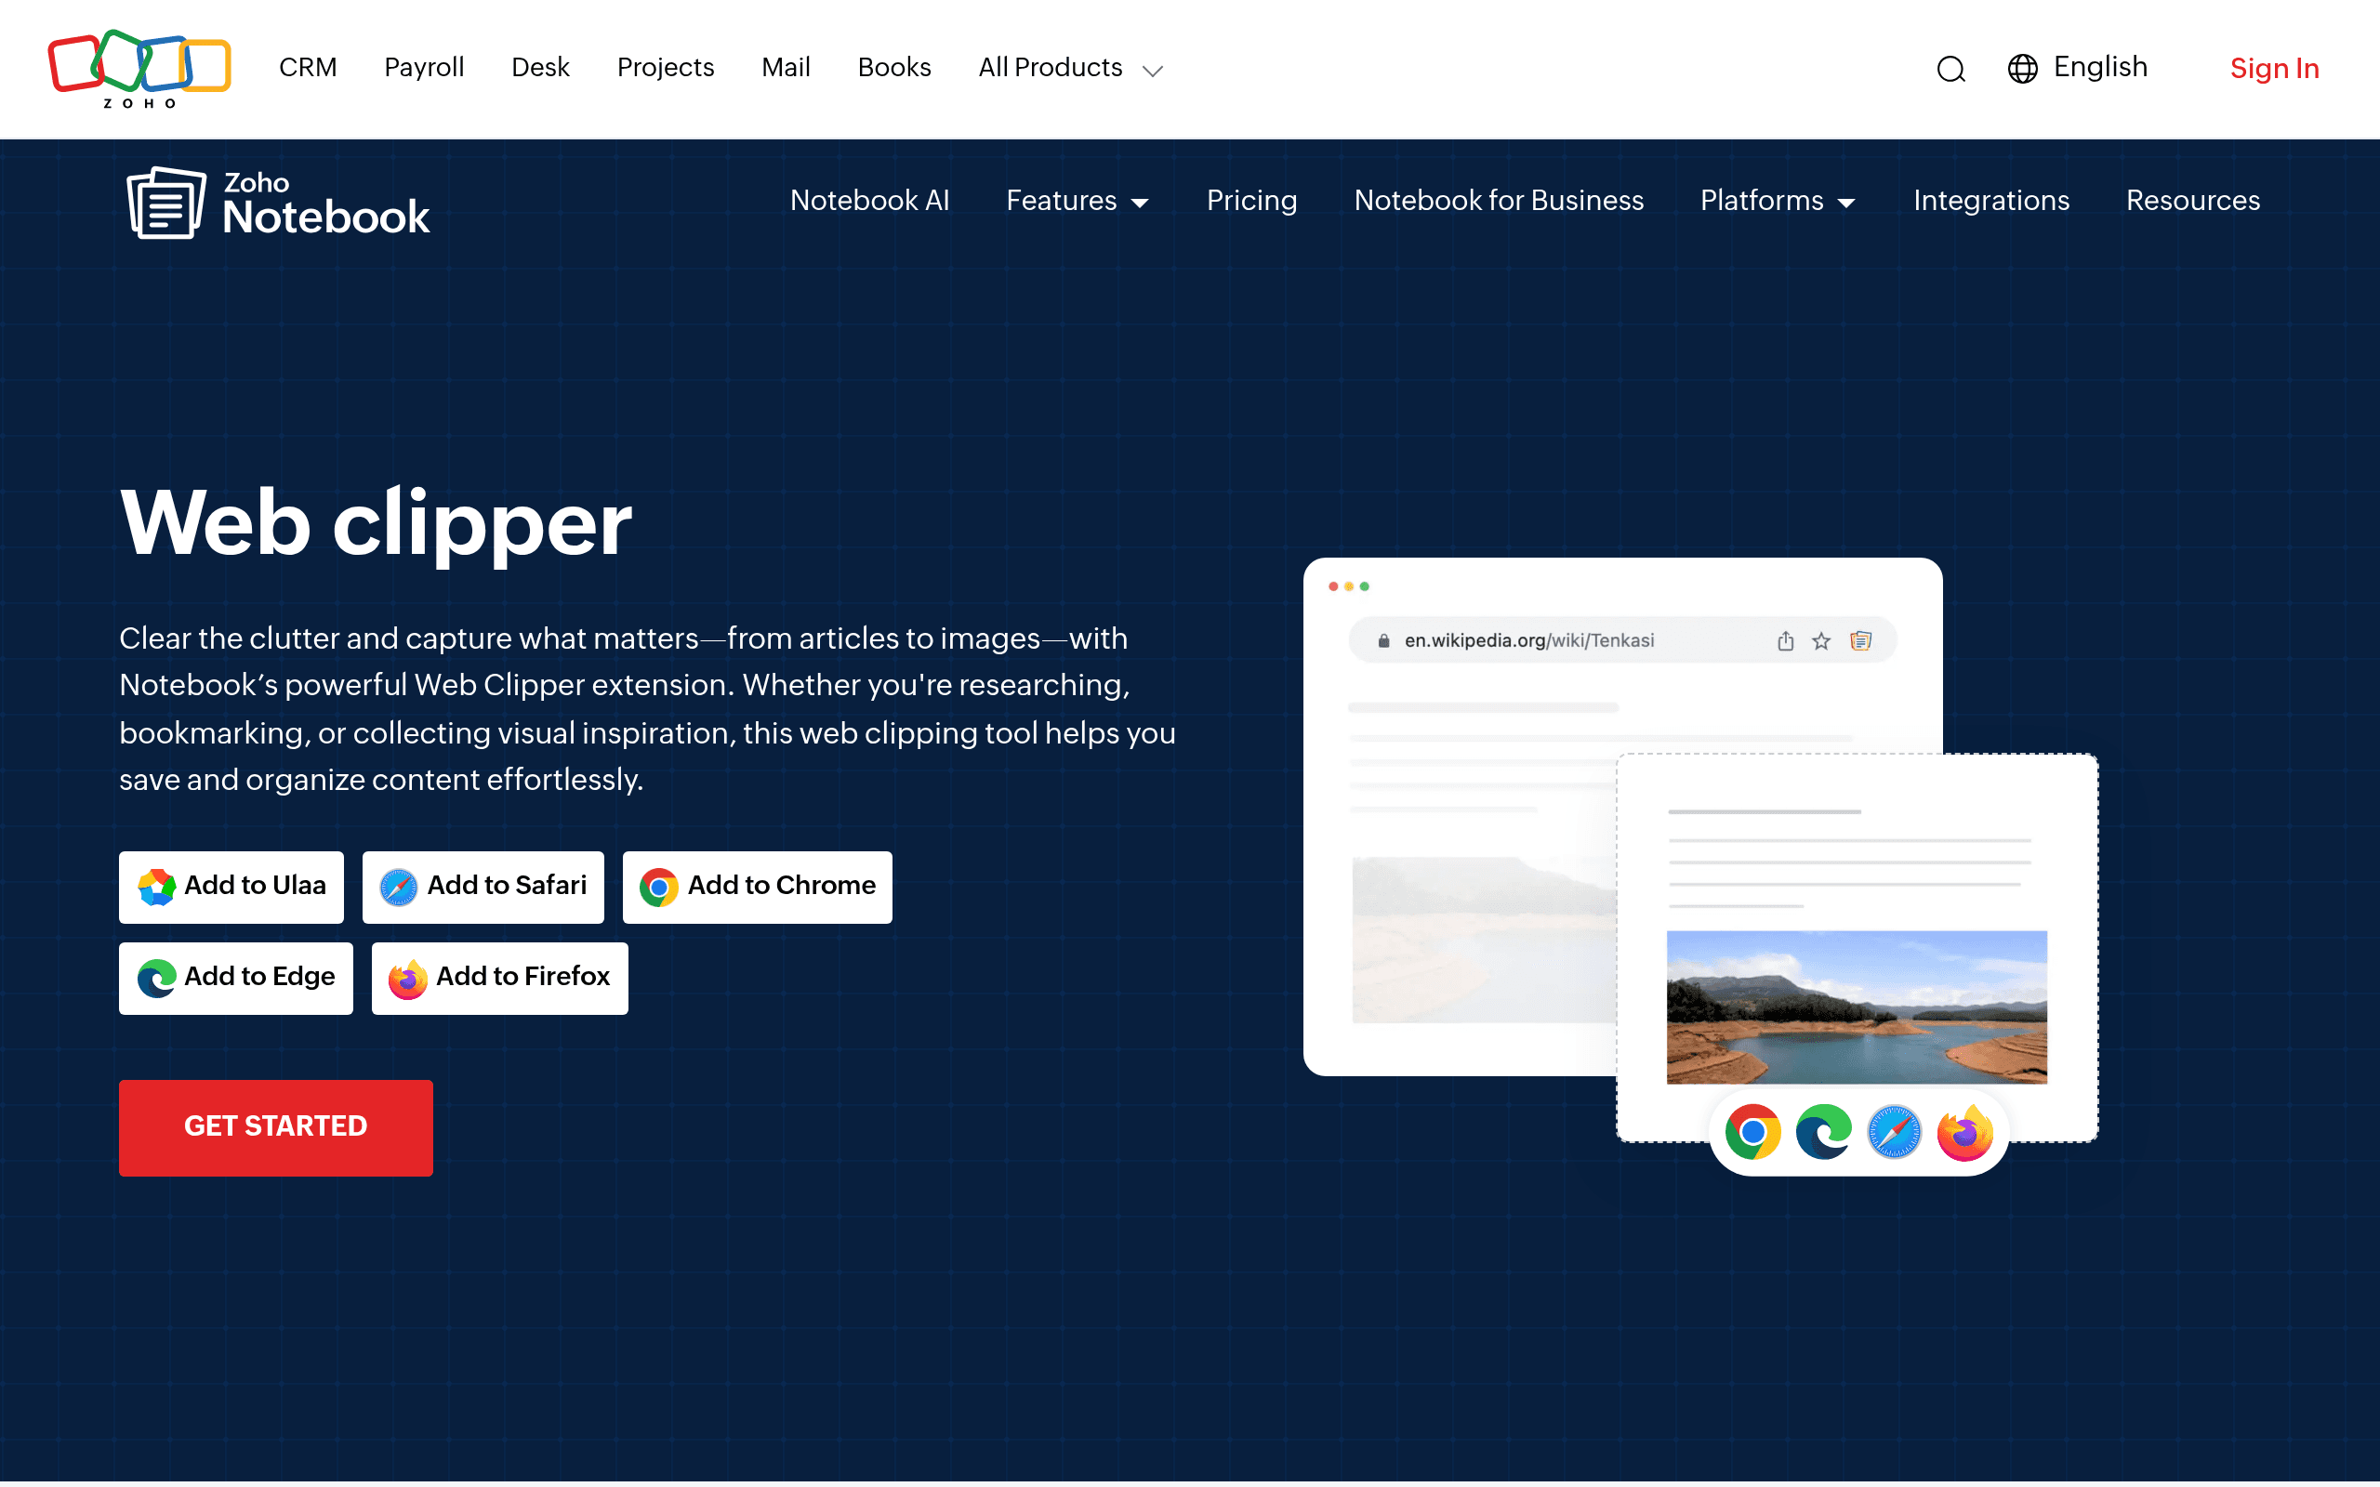Click the Add to Safari button

click(483, 887)
